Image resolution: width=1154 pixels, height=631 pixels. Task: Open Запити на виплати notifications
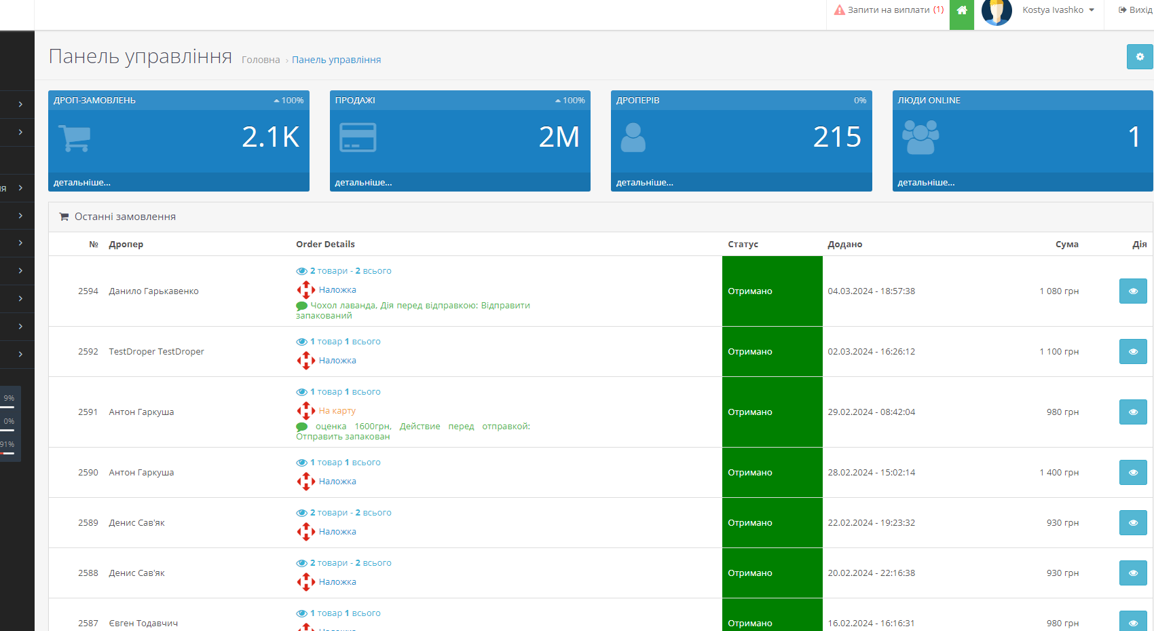889,10
